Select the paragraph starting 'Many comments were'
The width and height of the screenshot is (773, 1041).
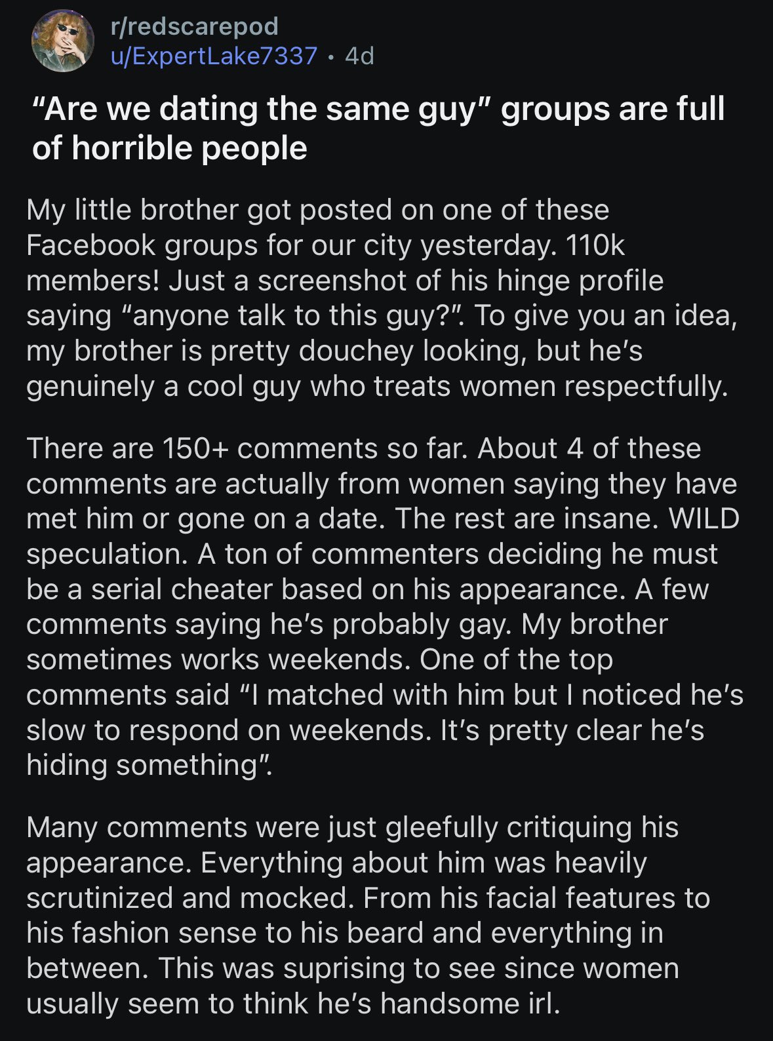point(368,915)
